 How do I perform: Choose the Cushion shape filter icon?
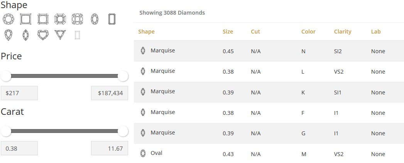(x=77, y=19)
